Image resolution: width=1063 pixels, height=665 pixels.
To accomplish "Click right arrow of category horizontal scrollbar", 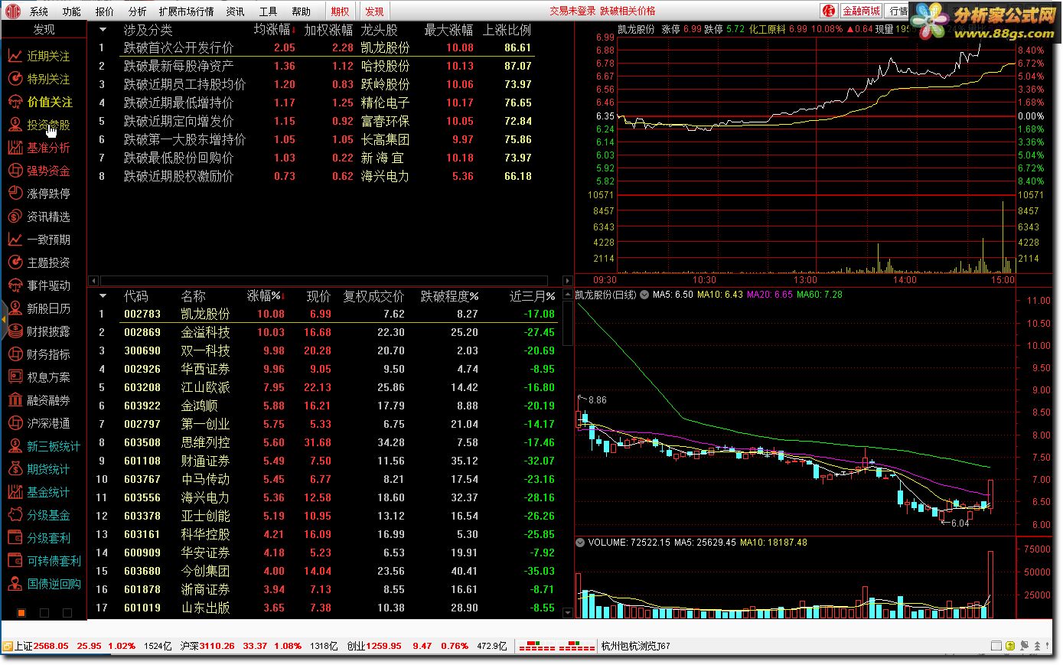I will click(567, 281).
